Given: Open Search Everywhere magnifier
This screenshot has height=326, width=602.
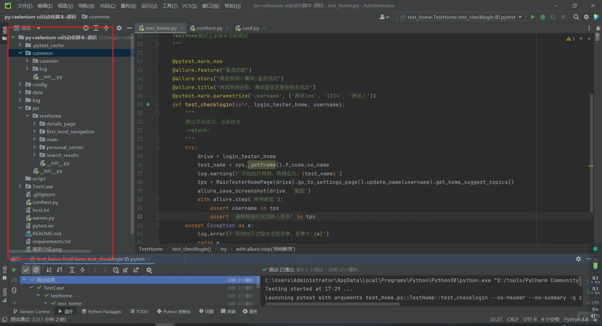Looking at the screenshot, I should (576, 17).
